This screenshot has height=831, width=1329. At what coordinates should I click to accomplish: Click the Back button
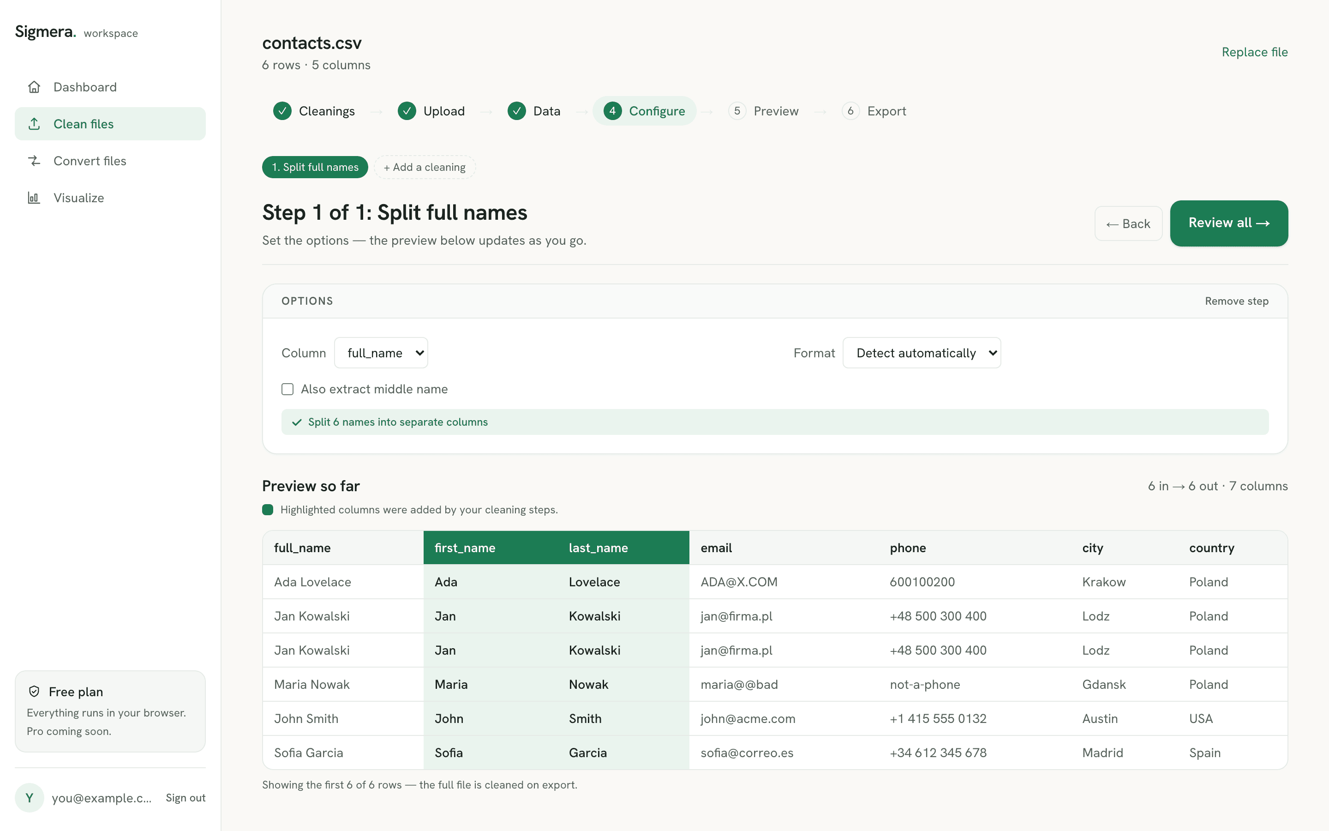tap(1129, 224)
